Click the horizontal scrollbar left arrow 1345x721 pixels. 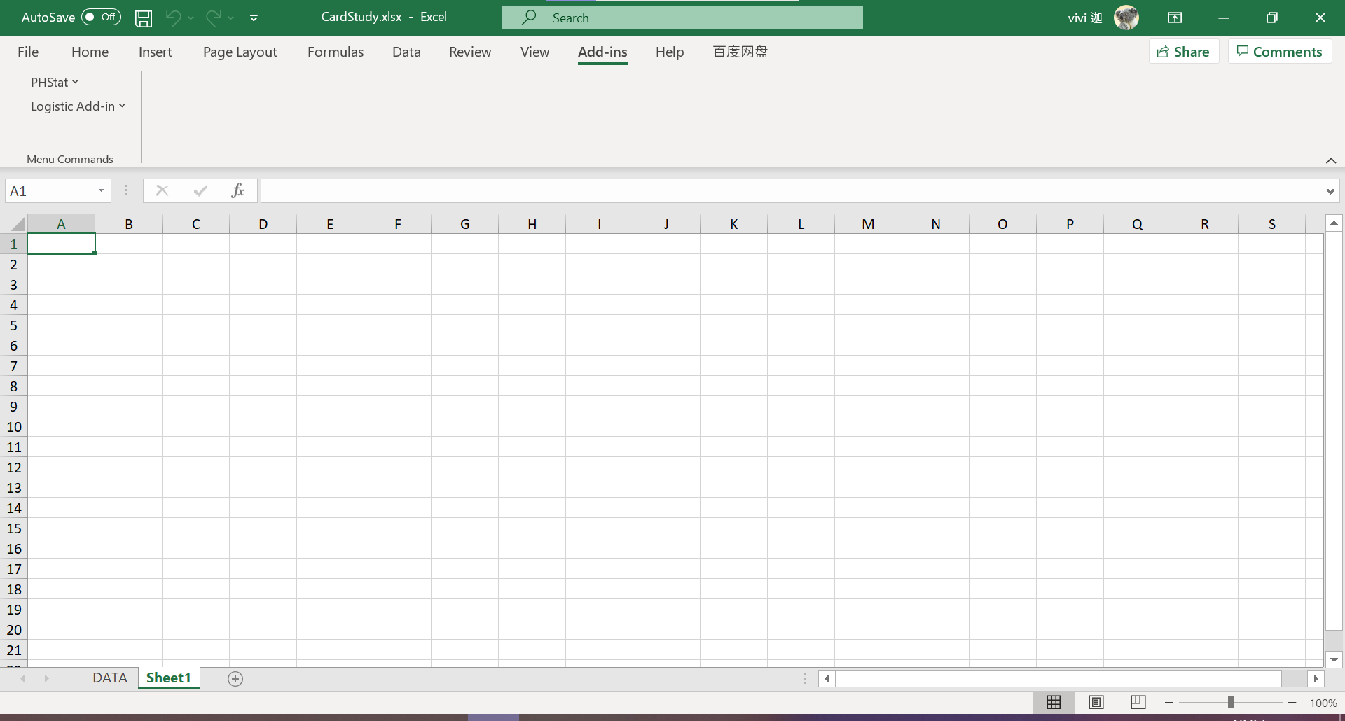pos(827,678)
